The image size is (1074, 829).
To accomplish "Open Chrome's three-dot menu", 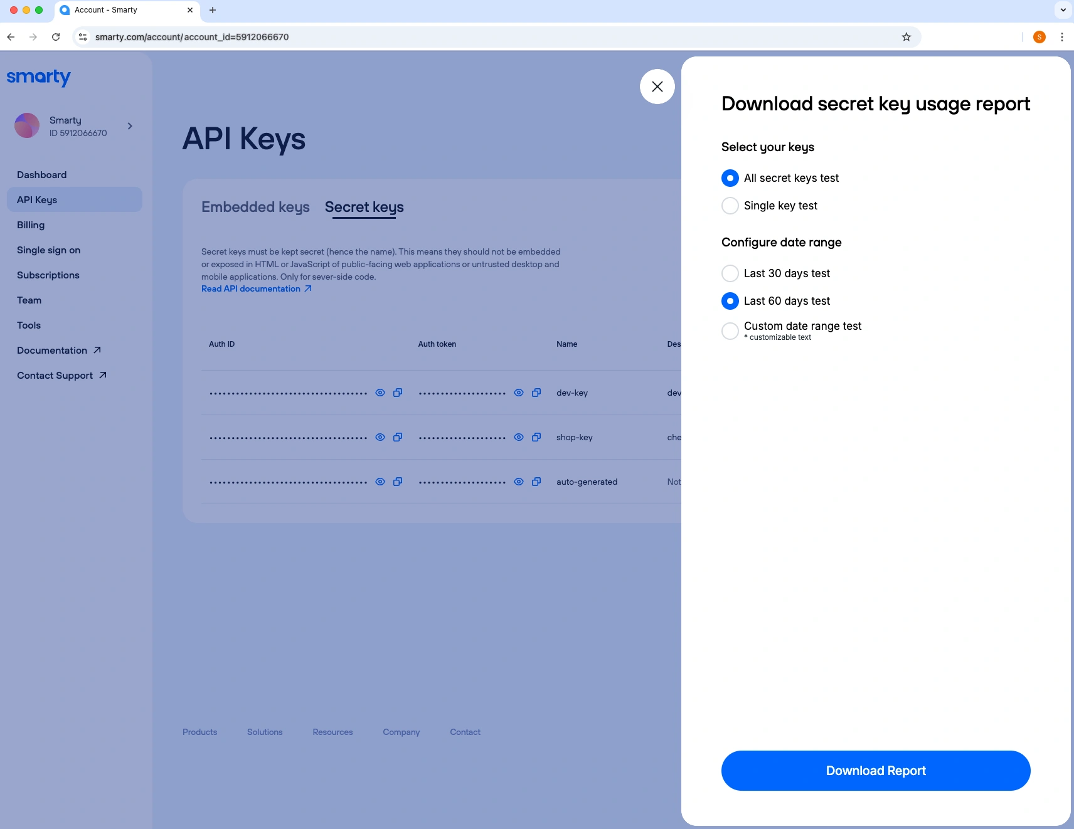I will pos(1061,37).
